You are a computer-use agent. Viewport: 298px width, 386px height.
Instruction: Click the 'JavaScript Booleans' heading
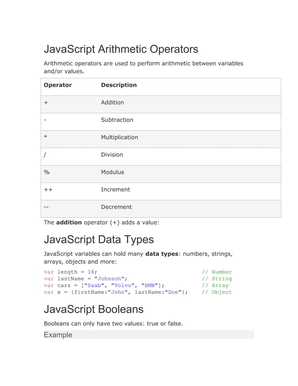coord(93,309)
